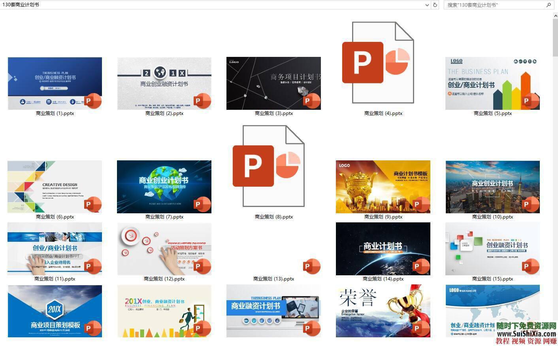Select the file 商业策划 (2).pptx by its name
558x346 pixels.
click(164, 113)
